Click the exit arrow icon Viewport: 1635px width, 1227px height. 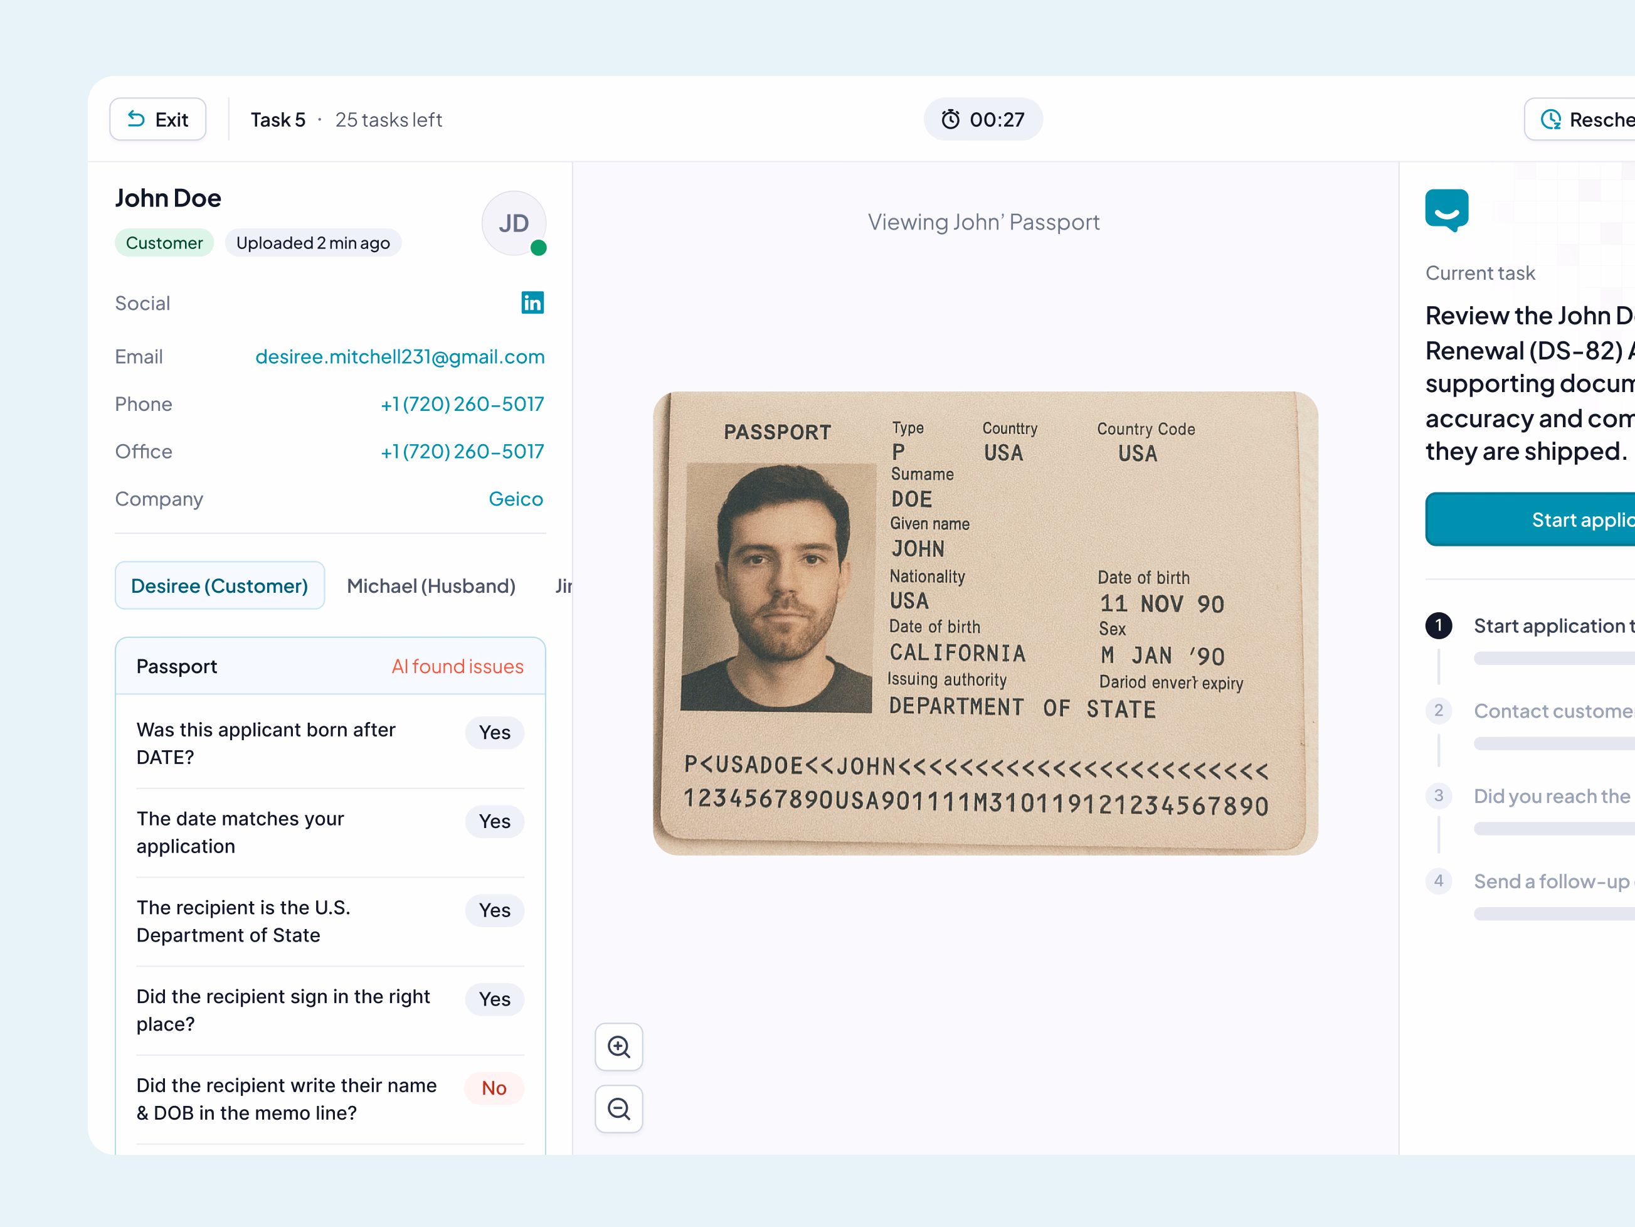click(136, 119)
